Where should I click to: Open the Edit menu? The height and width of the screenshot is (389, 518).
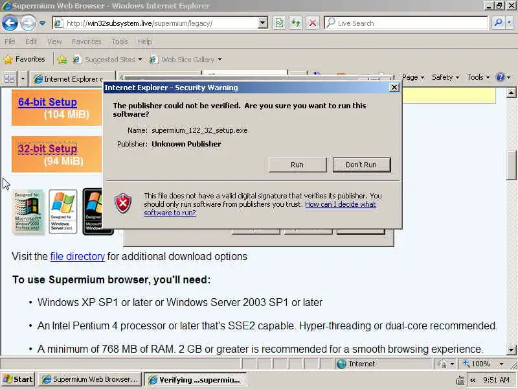coord(31,41)
